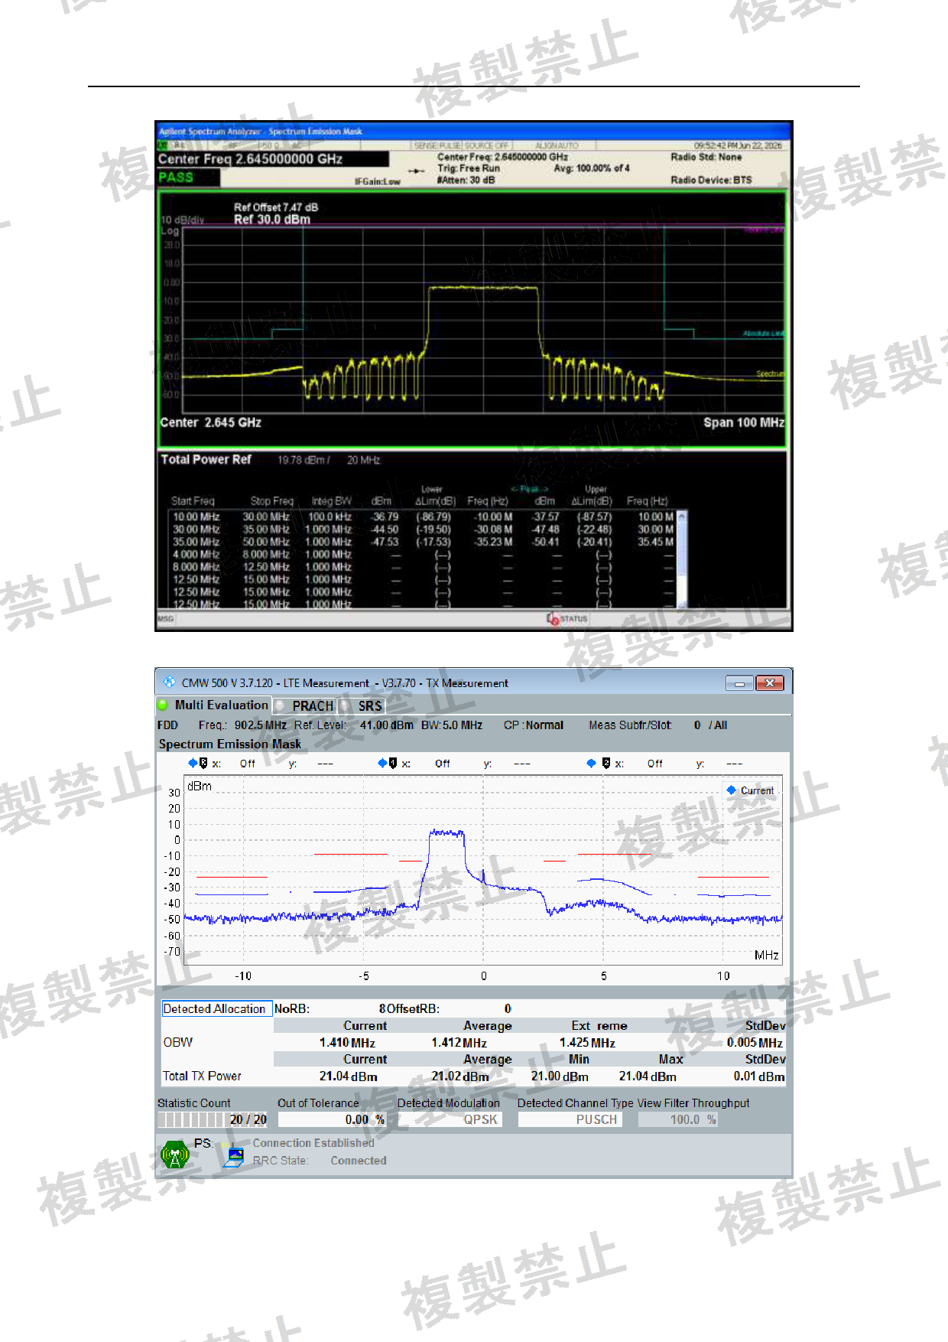
Task: Click the Center Freq field in Agilent analyzer
Action: click(273, 159)
